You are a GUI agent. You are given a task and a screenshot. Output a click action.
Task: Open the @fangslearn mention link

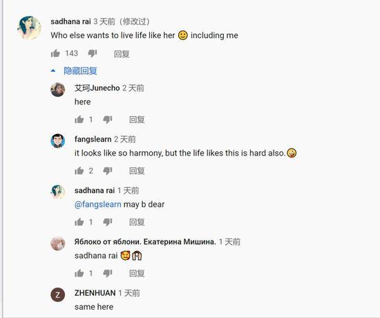98,205
